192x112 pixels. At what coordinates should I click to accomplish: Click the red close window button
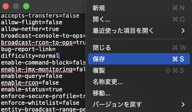pyautogui.click(x=6, y=6)
